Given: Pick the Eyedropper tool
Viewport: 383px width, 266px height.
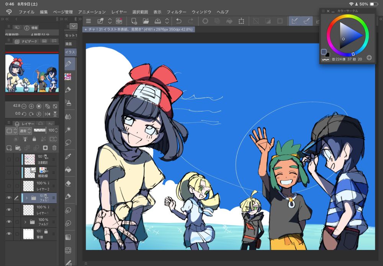Looking at the screenshot, I should (x=69, y=156).
